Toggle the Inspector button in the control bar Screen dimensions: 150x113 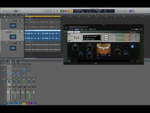coord(5,11)
